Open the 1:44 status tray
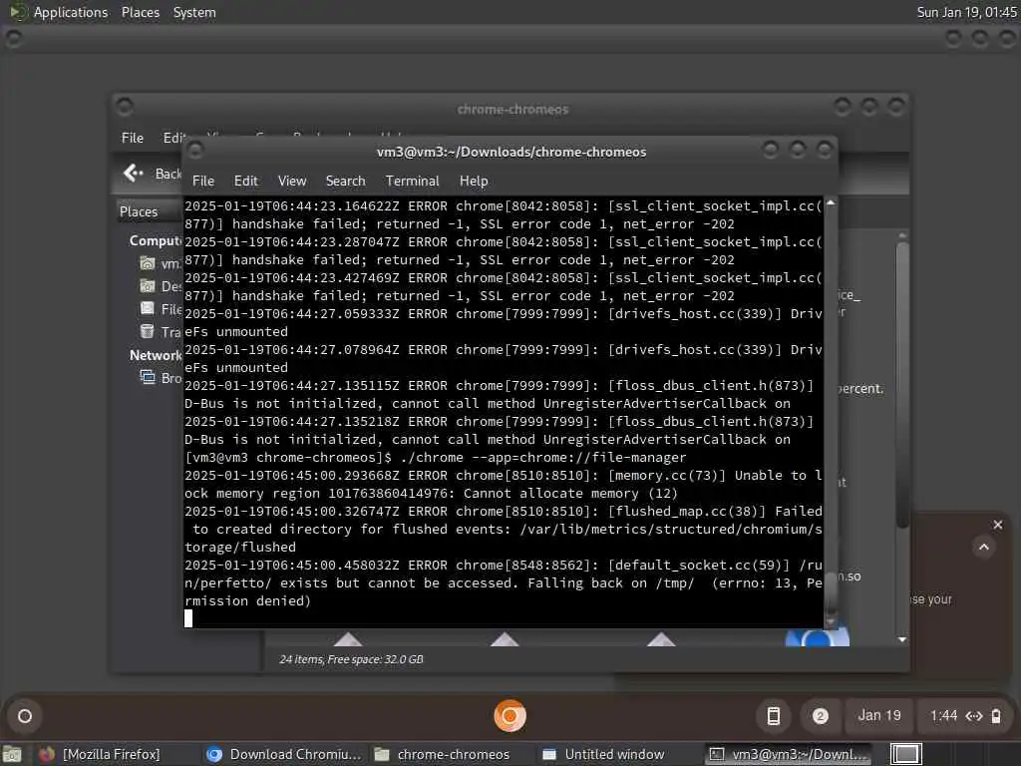Viewport: 1021px width, 766px height. coord(965,716)
